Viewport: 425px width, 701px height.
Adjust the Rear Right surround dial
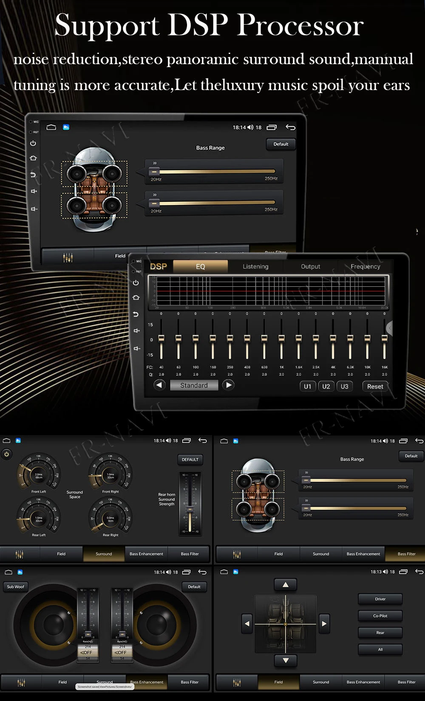[x=110, y=517]
